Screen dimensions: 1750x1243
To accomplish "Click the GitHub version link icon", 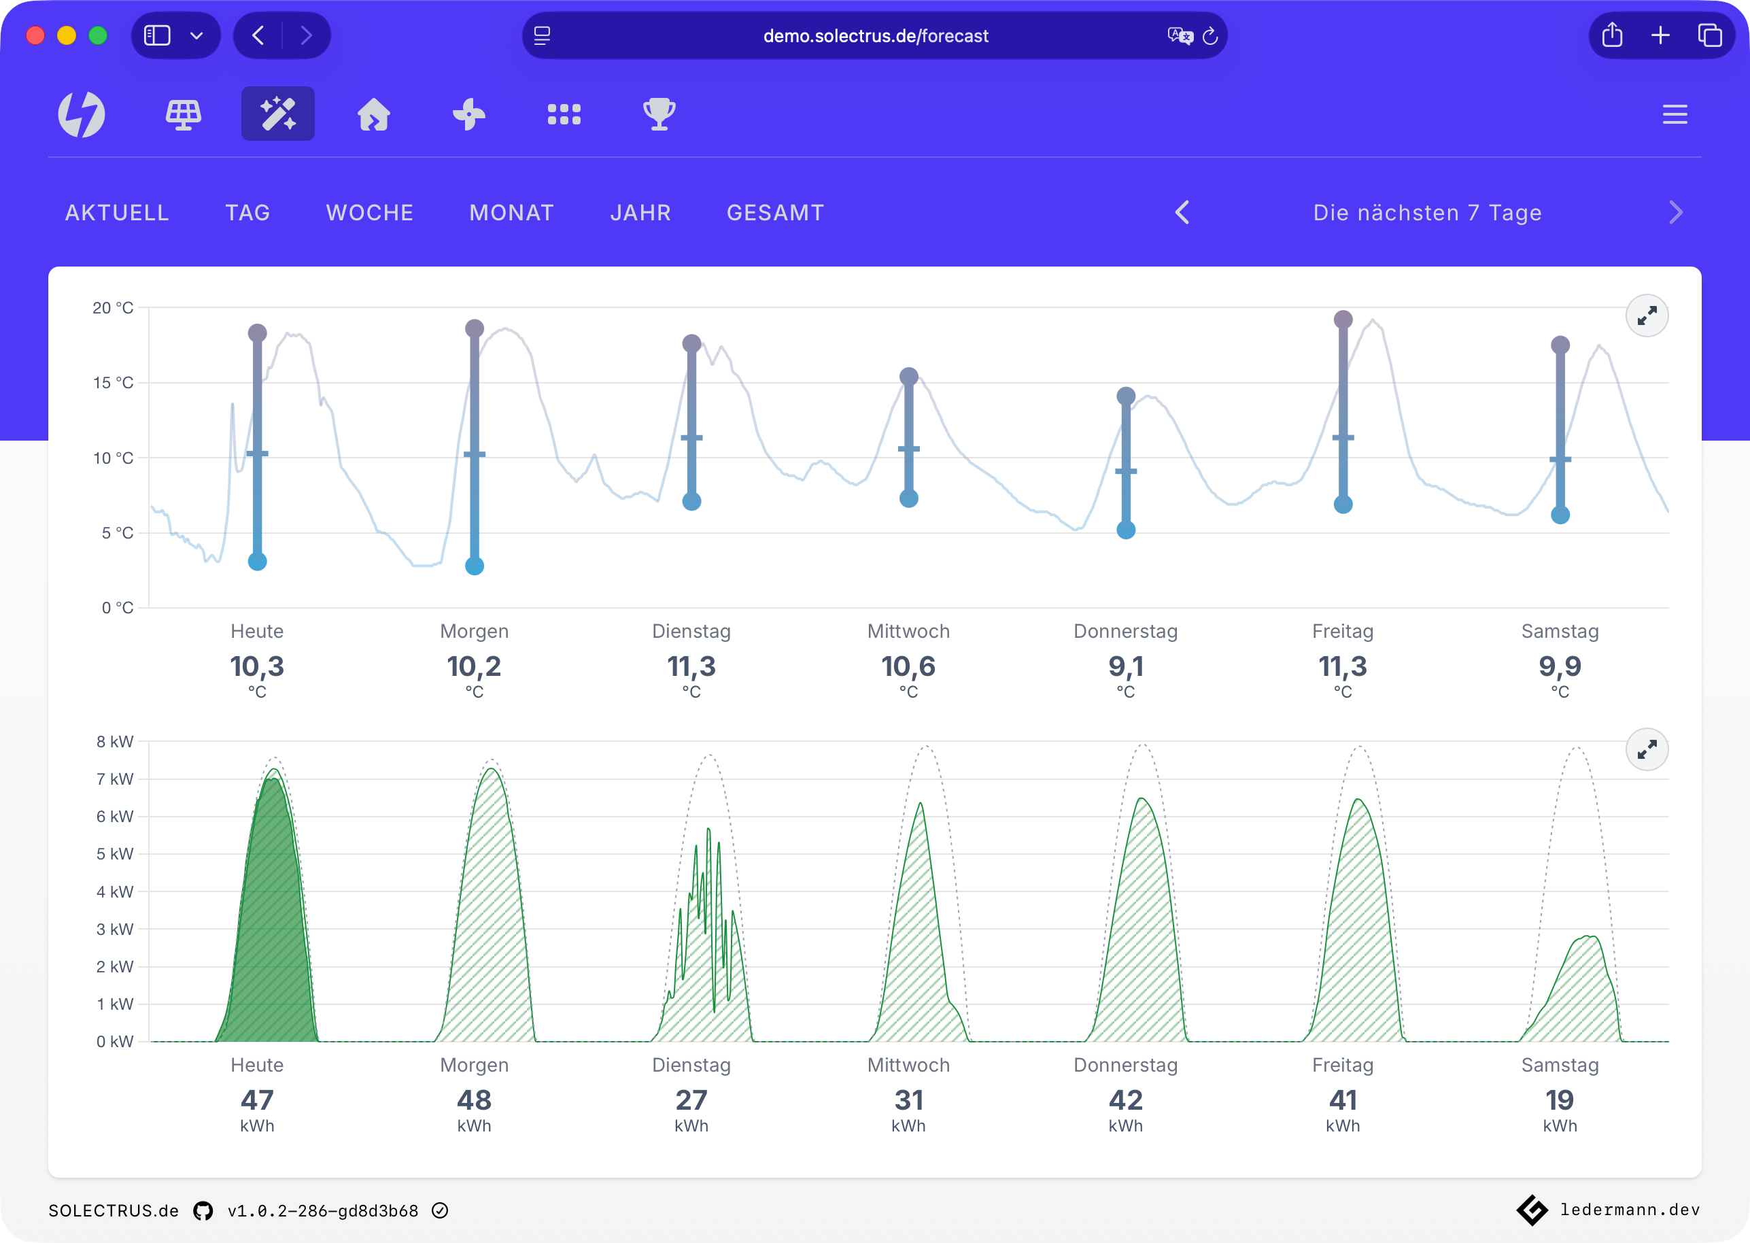I will click(x=203, y=1211).
